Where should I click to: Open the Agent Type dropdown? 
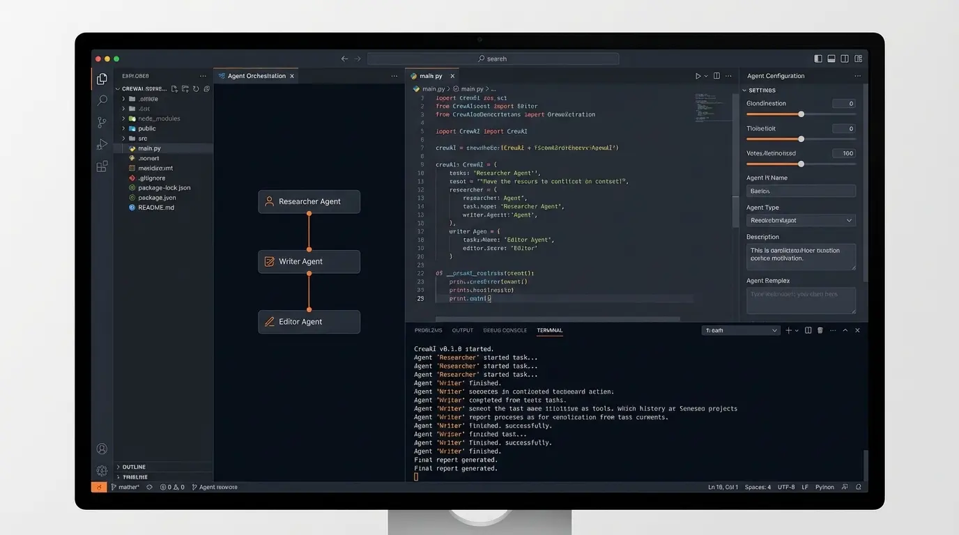click(801, 220)
